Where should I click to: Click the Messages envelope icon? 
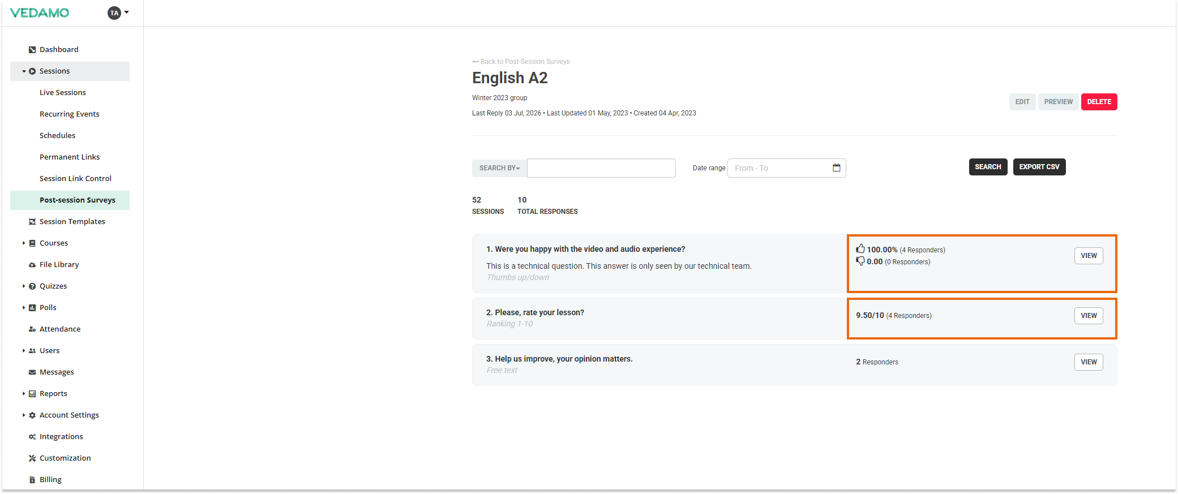(x=32, y=372)
